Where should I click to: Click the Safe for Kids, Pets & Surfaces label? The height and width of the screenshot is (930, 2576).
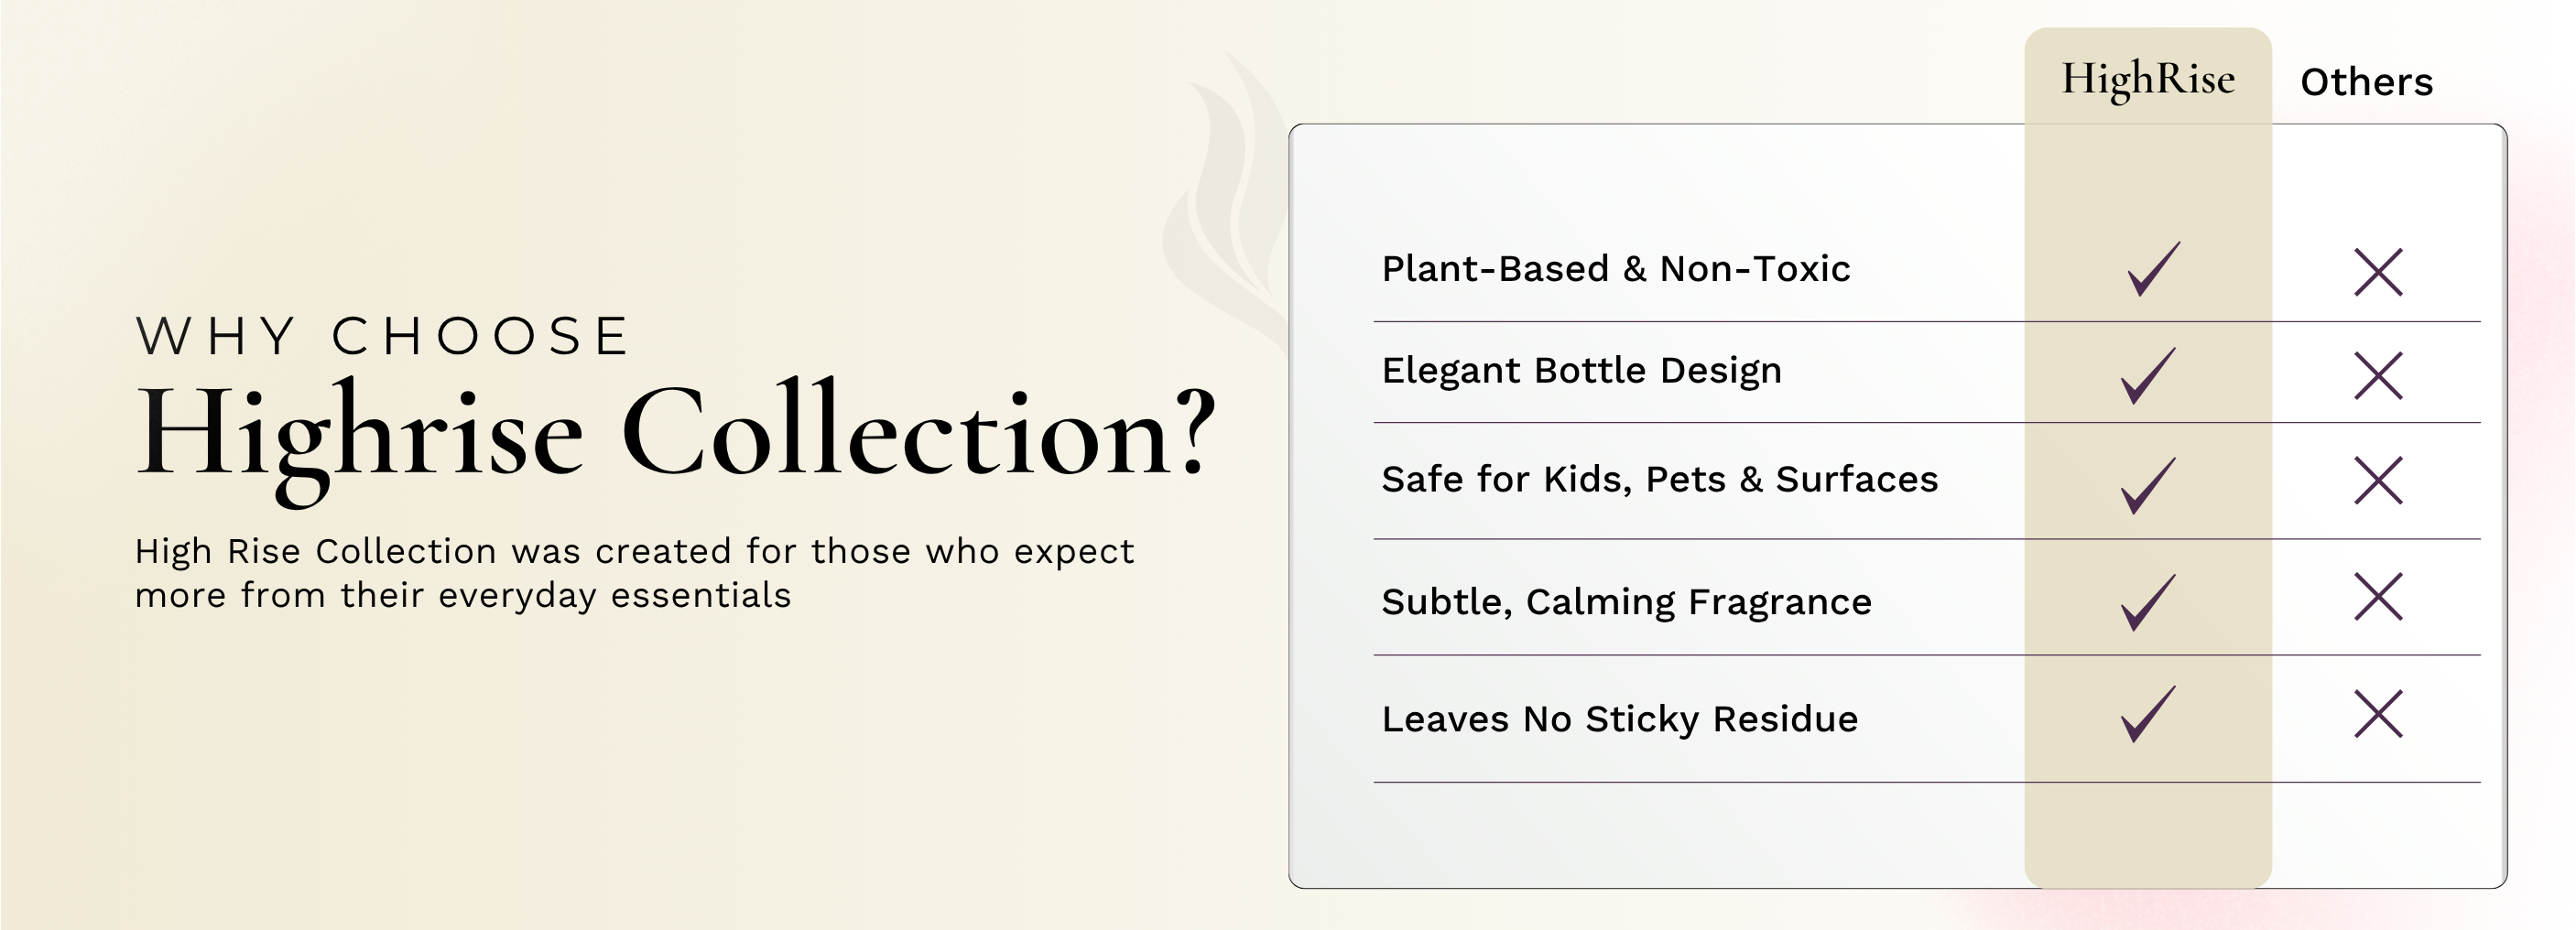click(1659, 480)
